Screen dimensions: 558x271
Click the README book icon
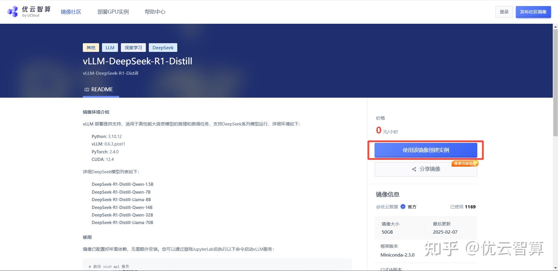(x=87, y=89)
